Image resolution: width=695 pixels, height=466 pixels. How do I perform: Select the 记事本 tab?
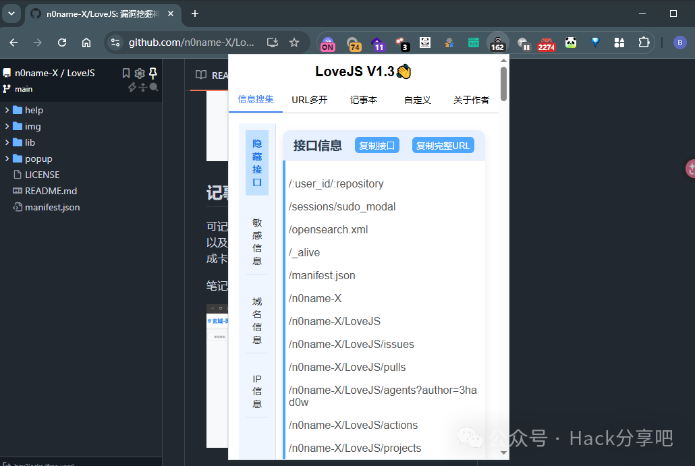click(364, 100)
